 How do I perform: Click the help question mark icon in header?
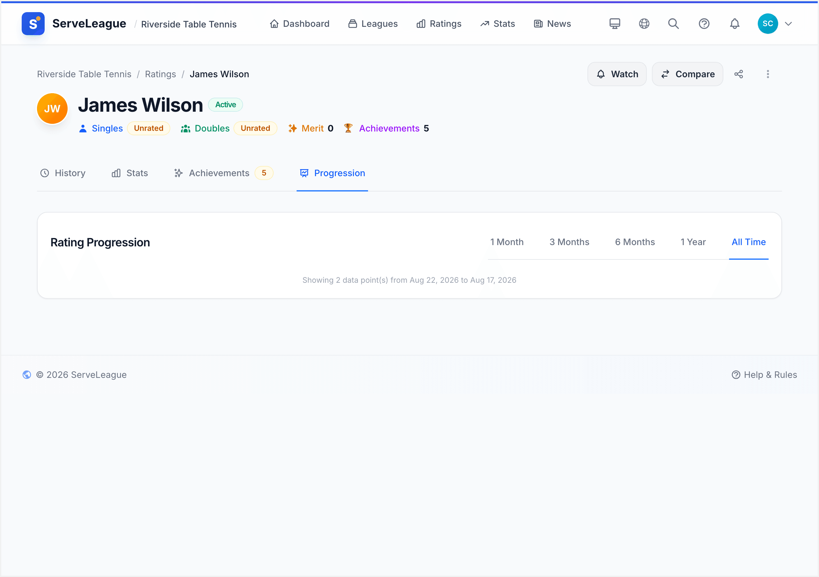tap(704, 24)
